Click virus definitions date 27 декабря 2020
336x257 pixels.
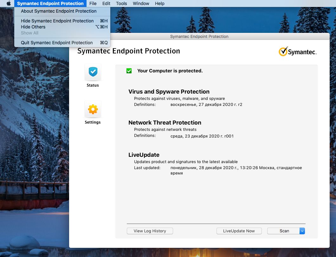click(x=206, y=104)
